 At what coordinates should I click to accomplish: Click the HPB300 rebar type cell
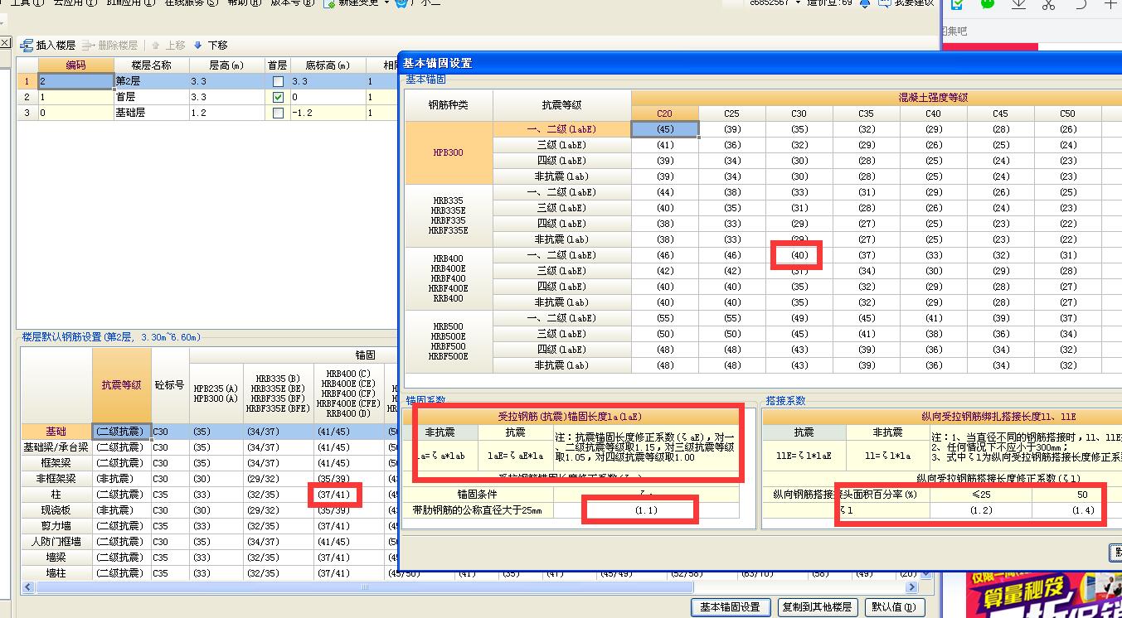[449, 153]
